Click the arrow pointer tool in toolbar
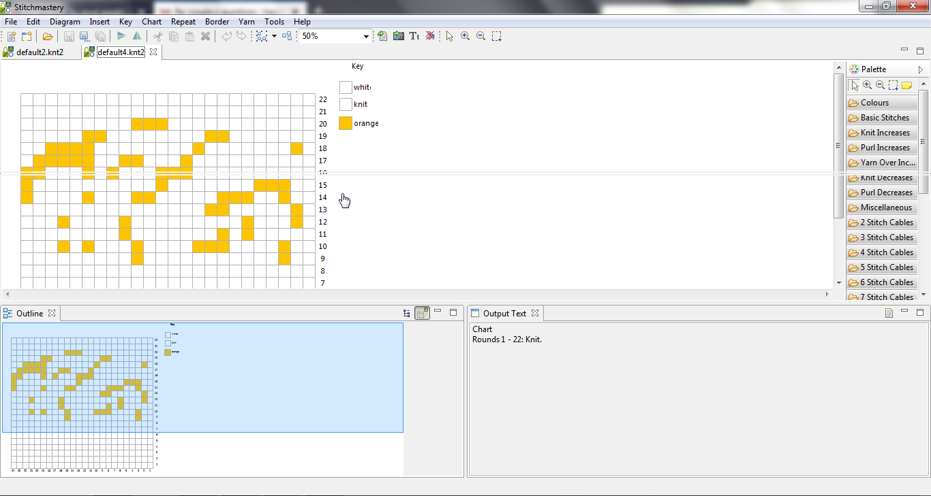 coord(450,36)
